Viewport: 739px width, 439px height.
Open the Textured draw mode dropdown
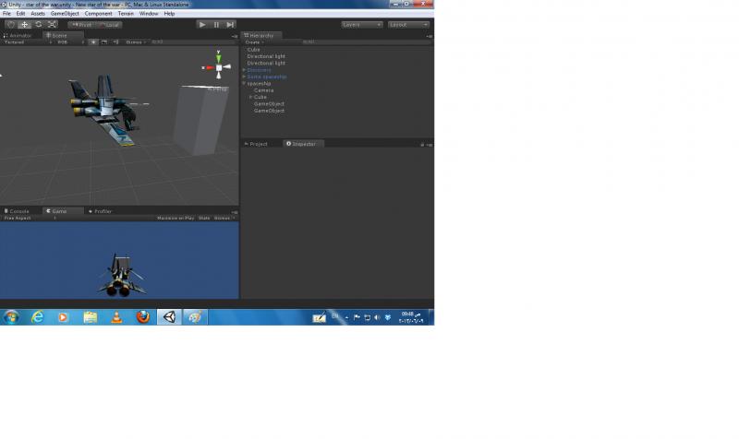(x=28, y=42)
